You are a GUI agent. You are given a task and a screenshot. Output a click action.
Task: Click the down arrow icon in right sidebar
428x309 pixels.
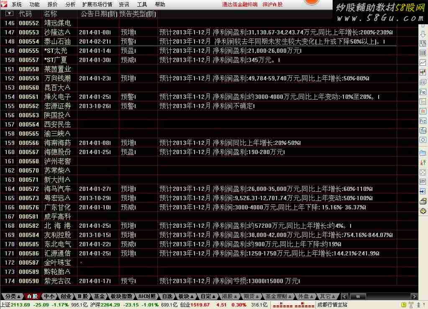pos(423,34)
